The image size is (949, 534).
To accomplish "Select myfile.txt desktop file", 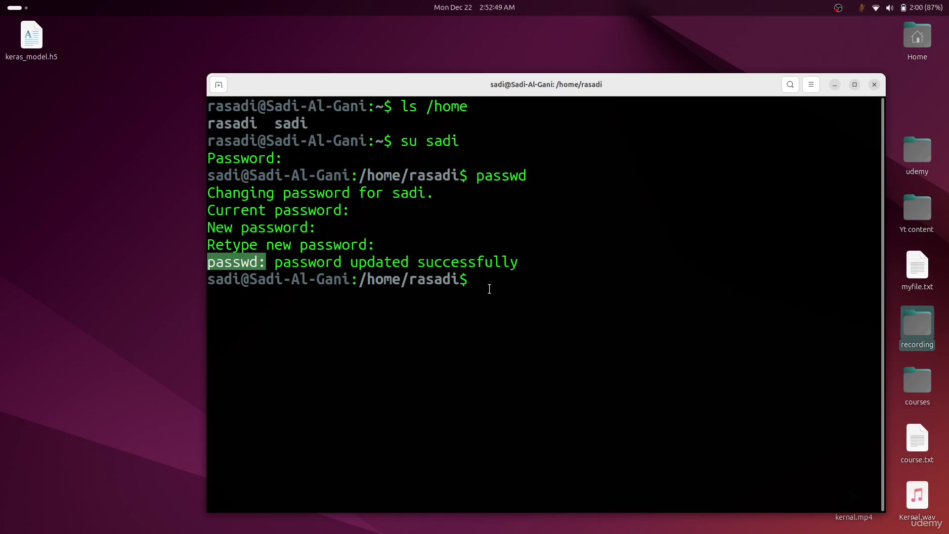I will point(917,271).
